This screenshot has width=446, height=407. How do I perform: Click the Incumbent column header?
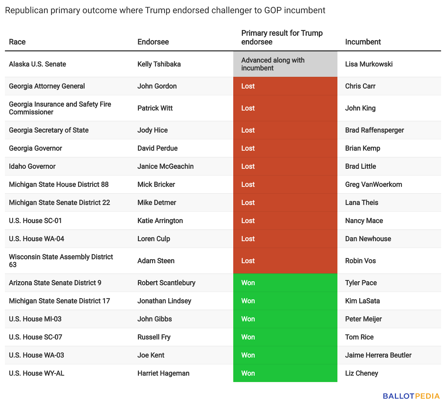[x=363, y=42]
